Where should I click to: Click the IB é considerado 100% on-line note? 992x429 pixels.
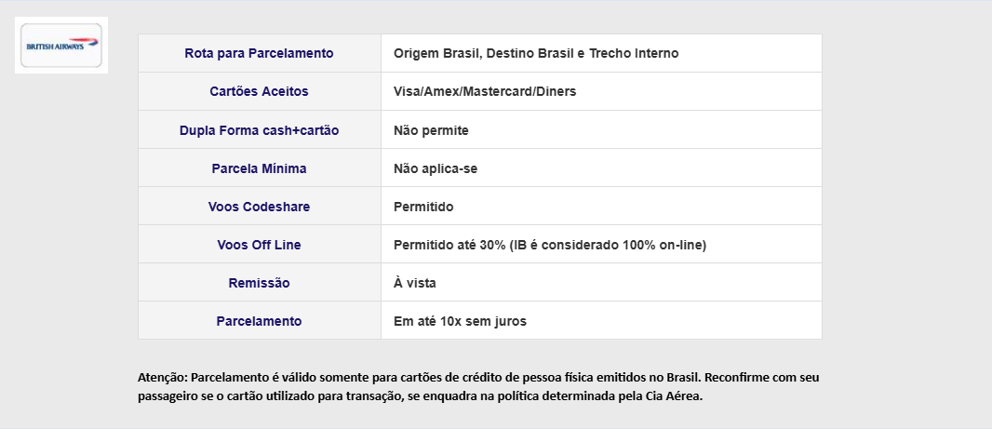608,245
